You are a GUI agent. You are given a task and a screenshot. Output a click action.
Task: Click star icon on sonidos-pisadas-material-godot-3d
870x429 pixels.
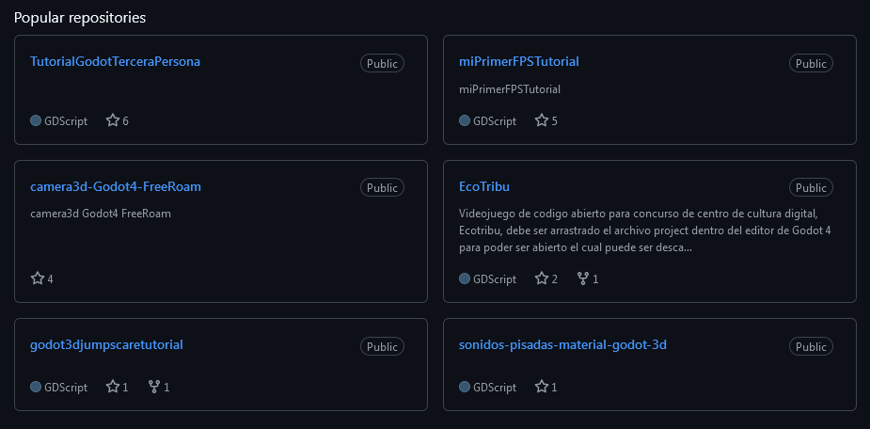click(542, 387)
